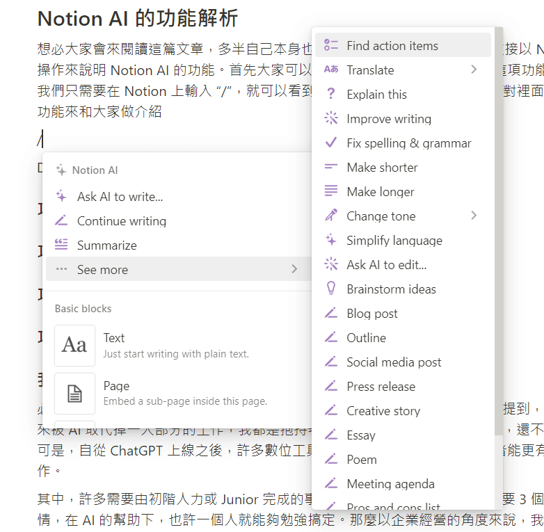Screen dimensions: 544x532
Task: Click the AI submenu vertical scrollbar
Action: pos(499,231)
